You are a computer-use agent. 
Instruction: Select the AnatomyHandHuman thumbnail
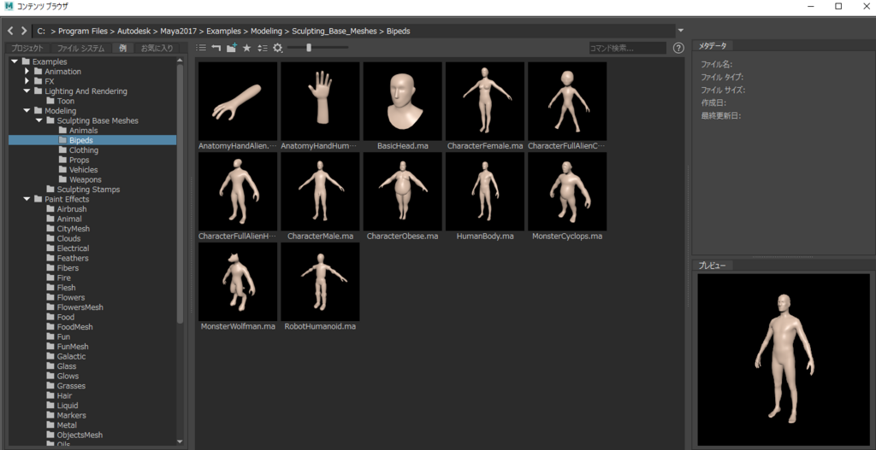pyautogui.click(x=320, y=101)
